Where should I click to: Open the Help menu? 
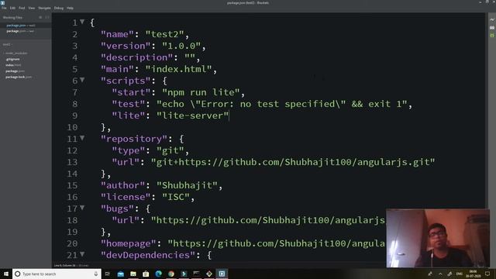70,8
